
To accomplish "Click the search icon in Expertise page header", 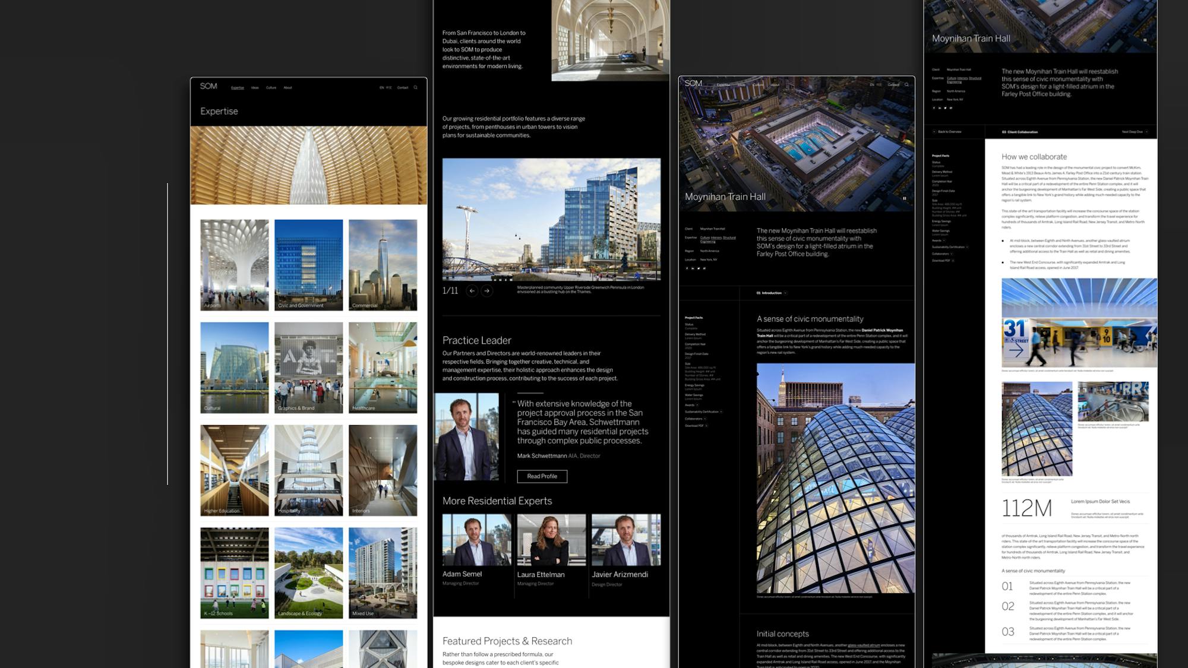I will 415,87.
